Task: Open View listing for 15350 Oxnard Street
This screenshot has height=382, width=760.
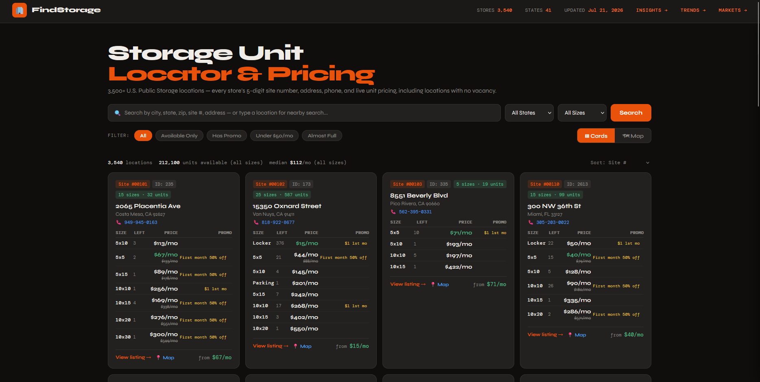Action: [x=271, y=346]
